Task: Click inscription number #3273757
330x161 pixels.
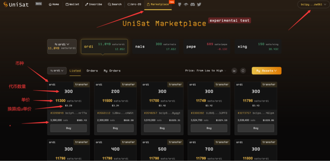Action: [244, 113]
